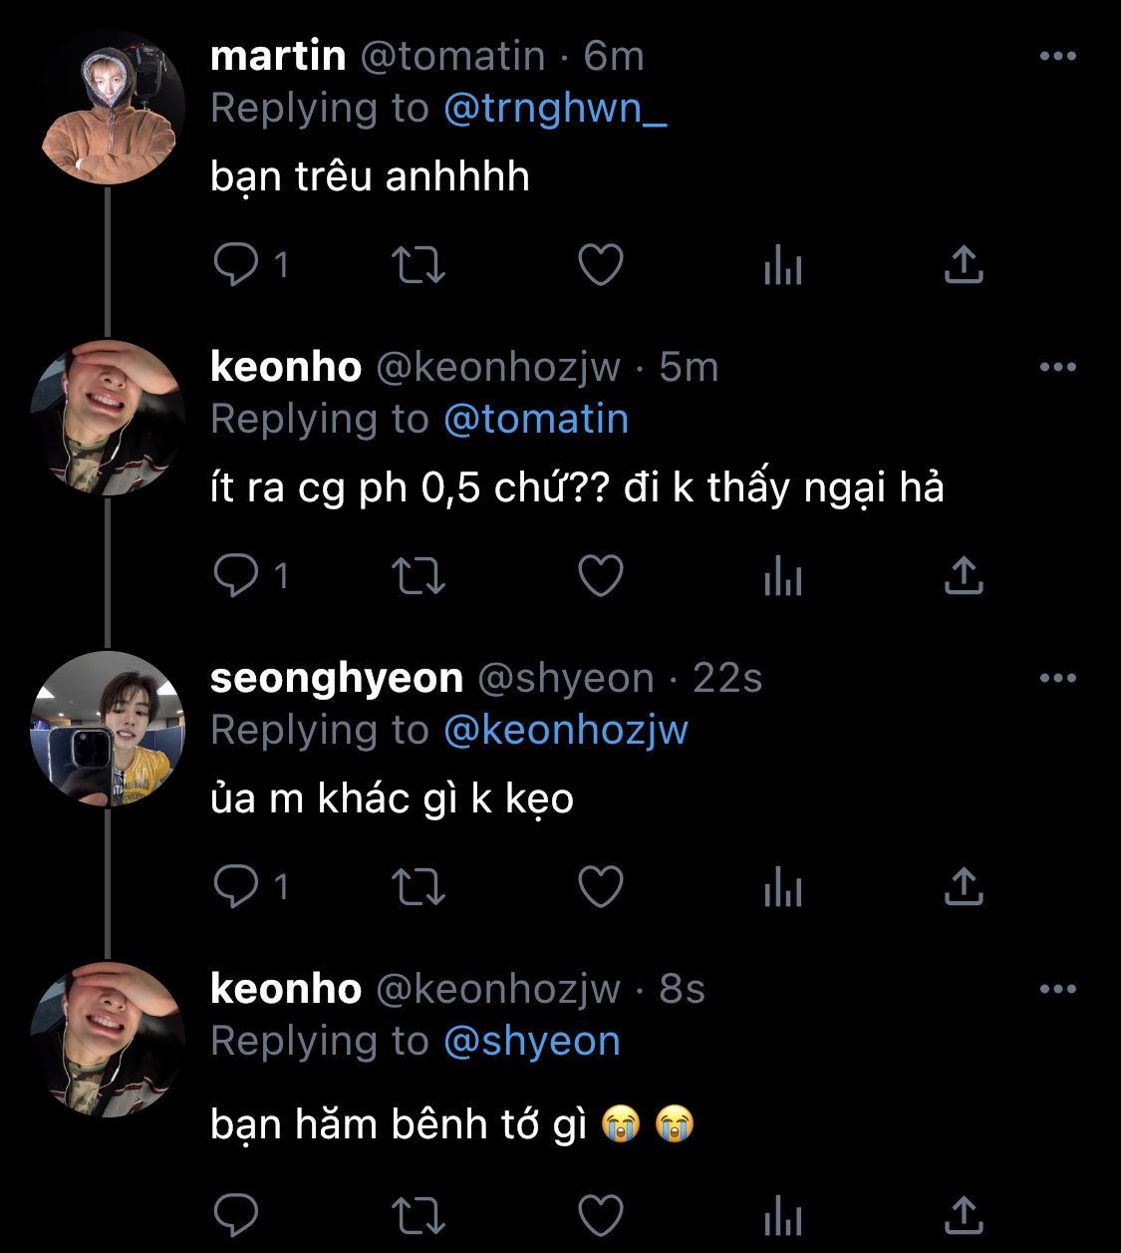Image resolution: width=1121 pixels, height=1253 pixels.
Task: Share seonghyeon's tweet
Action: pos(964,887)
